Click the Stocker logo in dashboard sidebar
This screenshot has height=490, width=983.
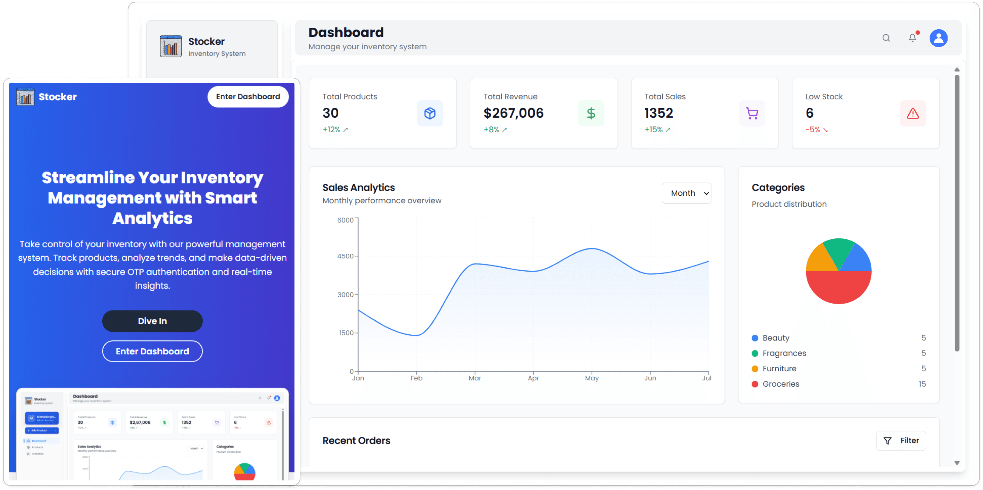(171, 46)
